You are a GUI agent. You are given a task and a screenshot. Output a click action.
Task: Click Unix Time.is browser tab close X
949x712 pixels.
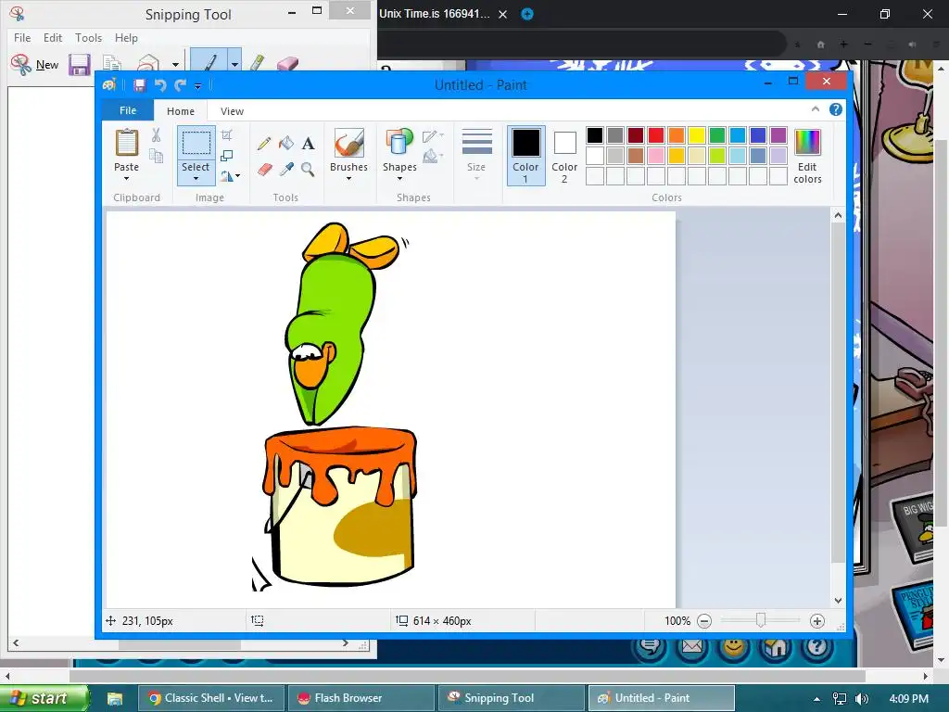coord(502,14)
